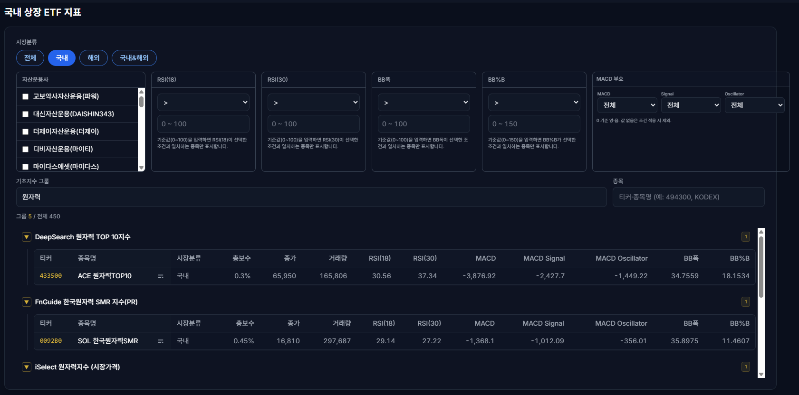Check 대신자산운용(DAISHIN343) checkbox
The width and height of the screenshot is (799, 395).
pyautogui.click(x=26, y=114)
